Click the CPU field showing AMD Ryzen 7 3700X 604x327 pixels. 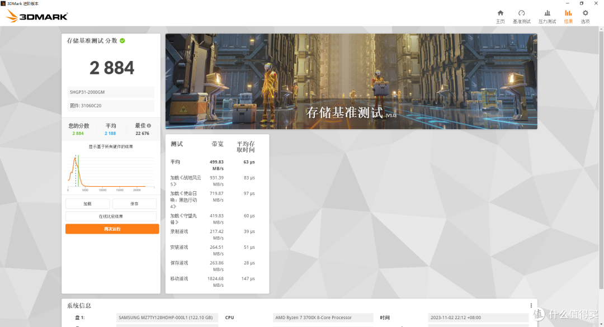[x=323, y=317]
